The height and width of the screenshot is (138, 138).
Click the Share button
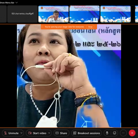tap(61, 133)
